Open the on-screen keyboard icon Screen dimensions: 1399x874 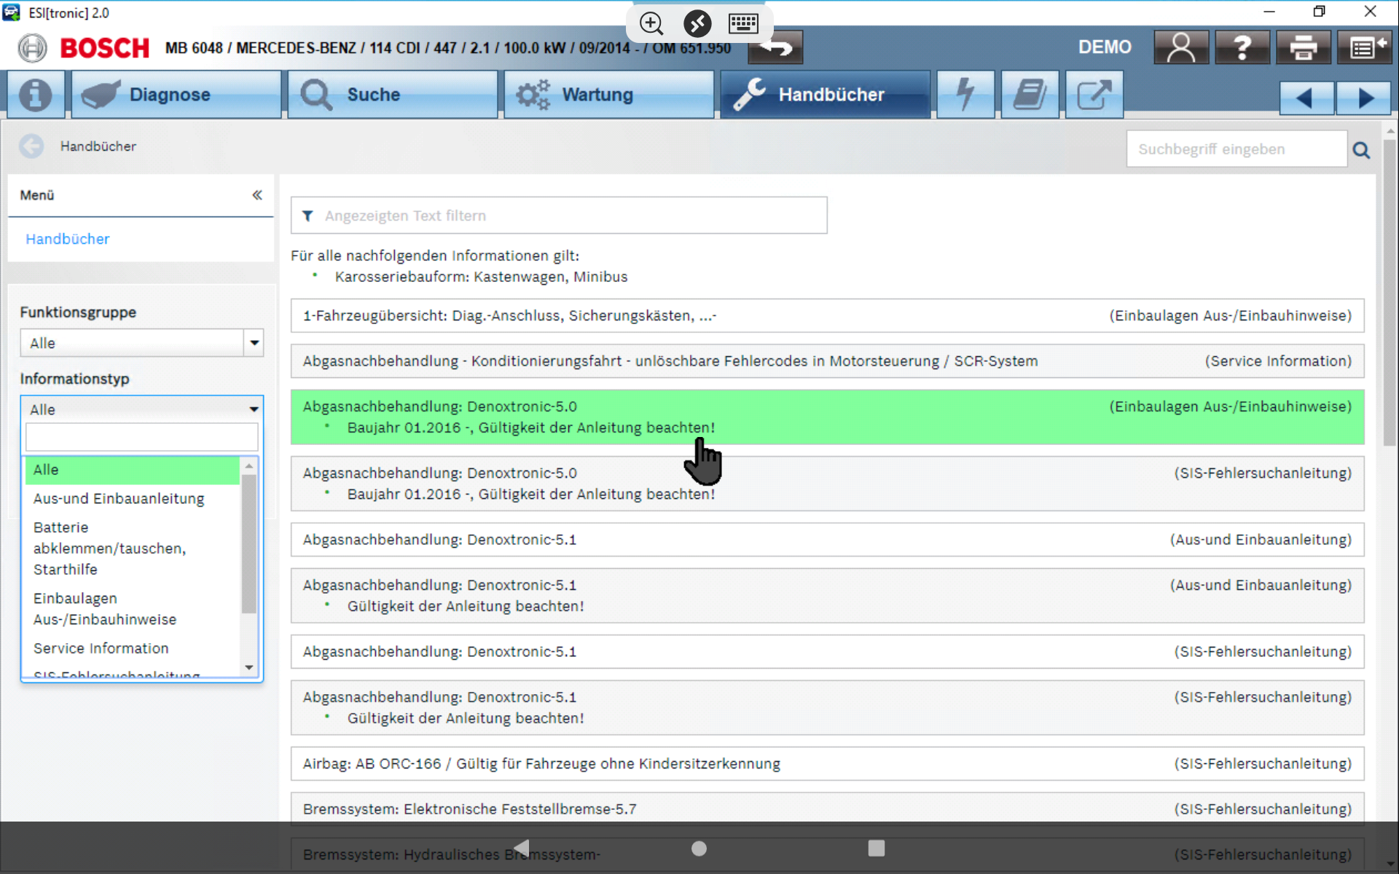click(743, 23)
